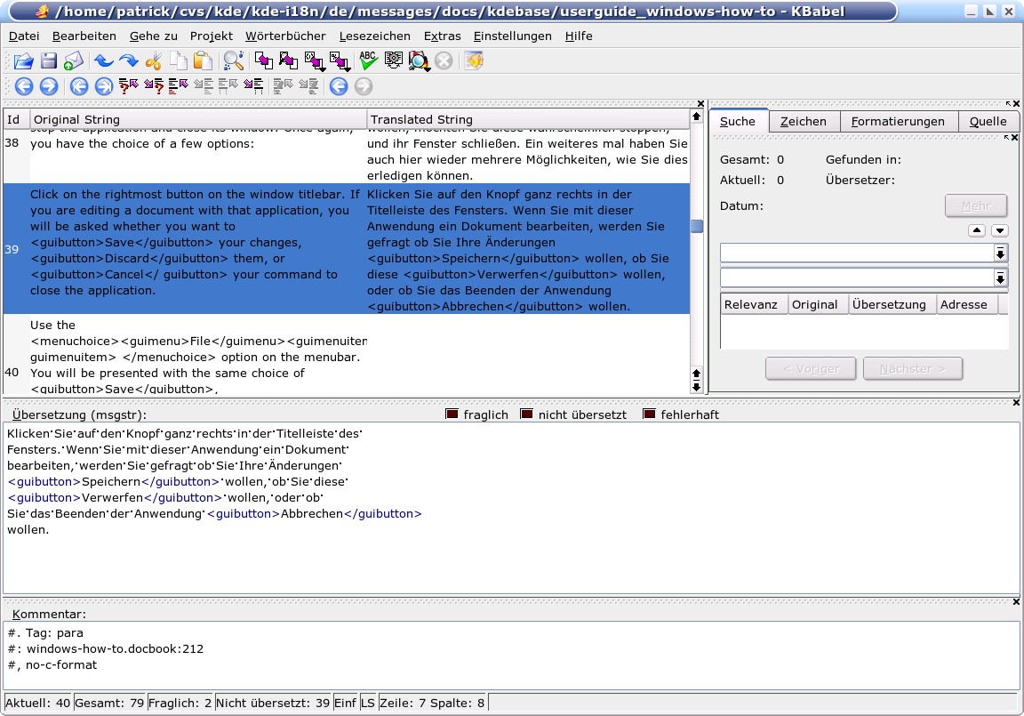
Task: Expand the first search result combo box
Action: coord(1000,253)
